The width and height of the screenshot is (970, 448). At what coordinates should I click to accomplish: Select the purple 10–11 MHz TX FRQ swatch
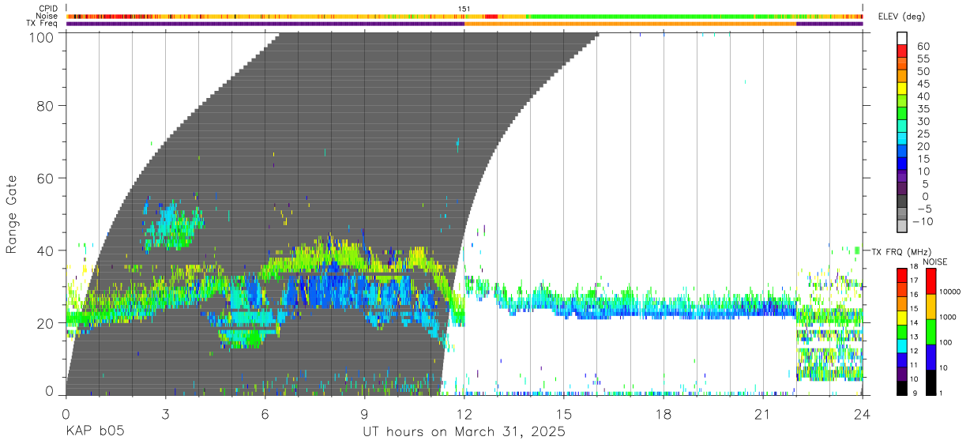(x=902, y=374)
